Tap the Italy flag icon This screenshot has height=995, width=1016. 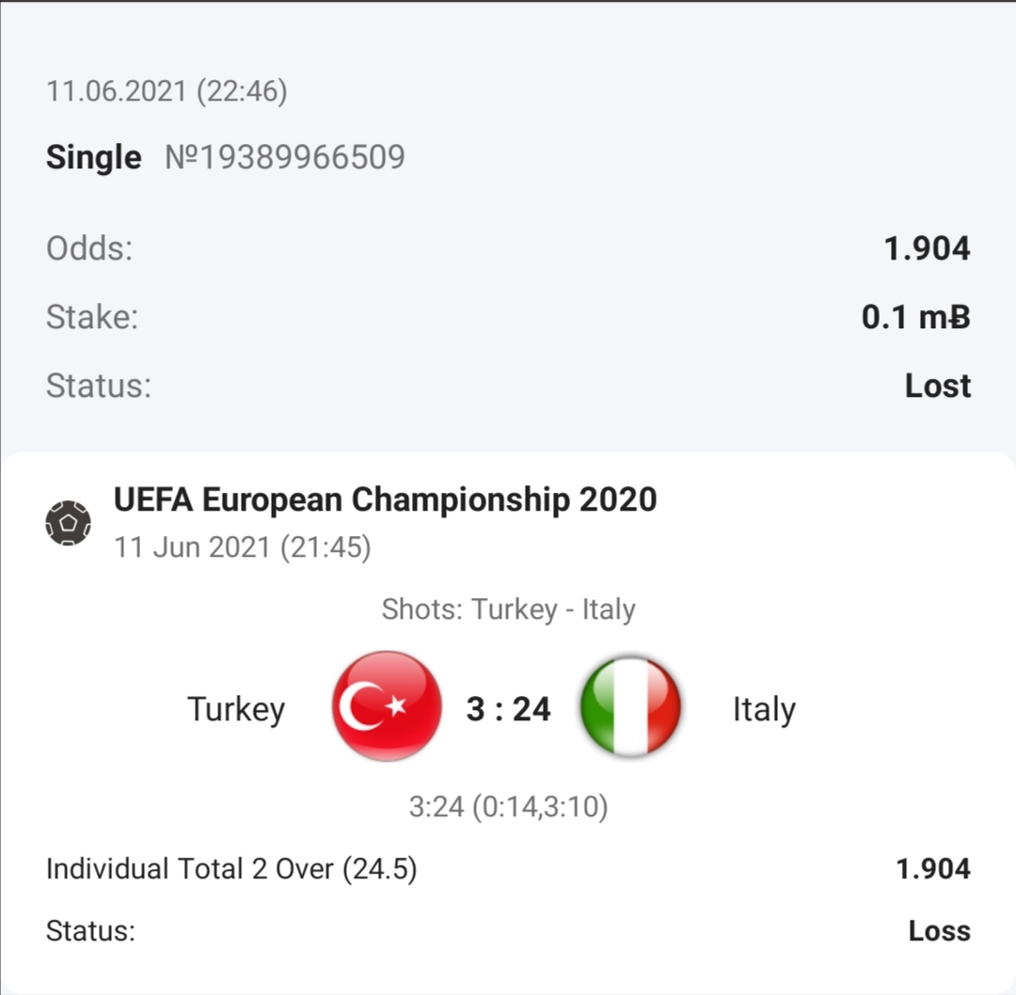click(x=630, y=706)
